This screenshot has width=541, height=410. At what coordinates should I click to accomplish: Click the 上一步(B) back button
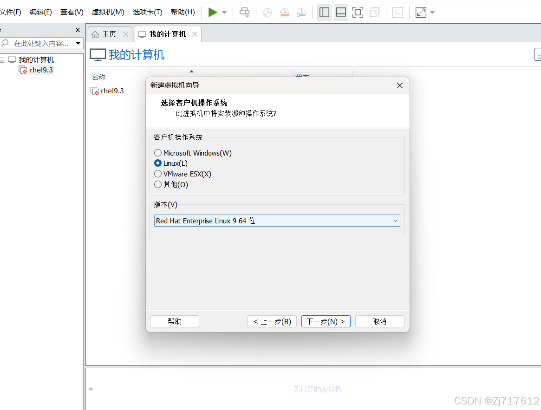pos(272,321)
